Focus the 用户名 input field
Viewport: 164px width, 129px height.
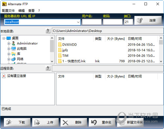point(92,22)
